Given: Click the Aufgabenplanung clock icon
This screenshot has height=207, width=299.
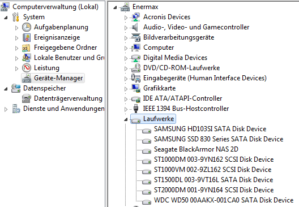Looking at the screenshot, I should [x=27, y=27].
